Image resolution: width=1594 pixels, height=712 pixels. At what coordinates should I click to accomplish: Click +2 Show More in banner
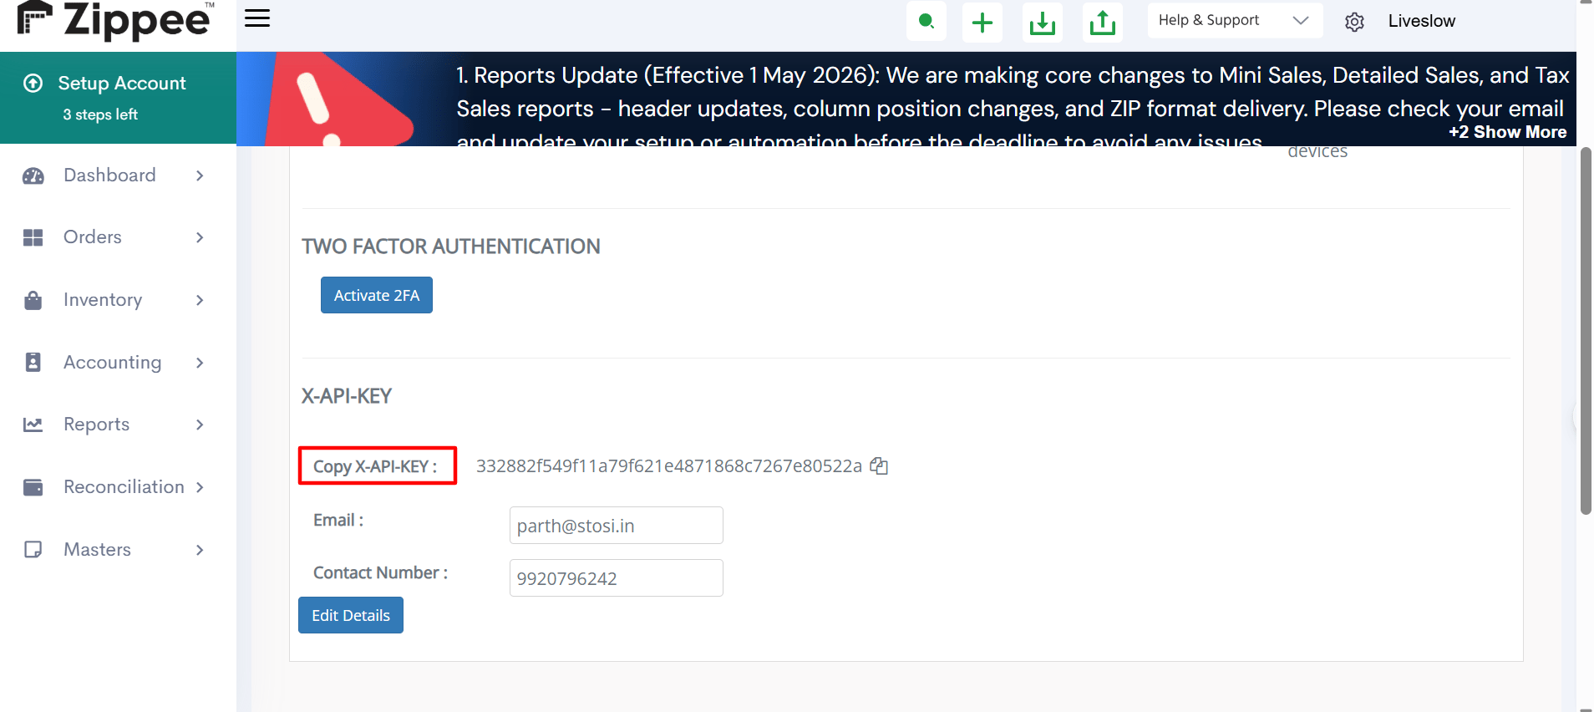click(1507, 132)
